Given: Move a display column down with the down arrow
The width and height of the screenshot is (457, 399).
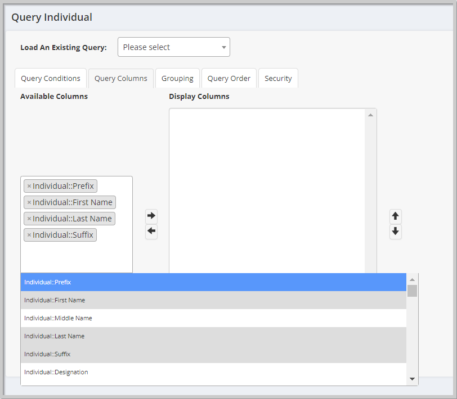Looking at the screenshot, I should [x=395, y=232].
